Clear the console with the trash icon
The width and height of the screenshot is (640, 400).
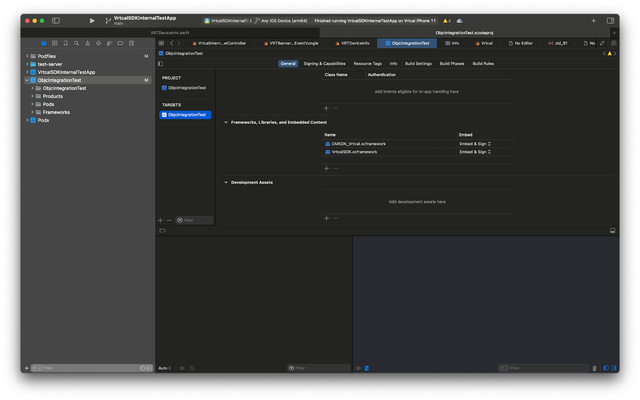[594, 368]
